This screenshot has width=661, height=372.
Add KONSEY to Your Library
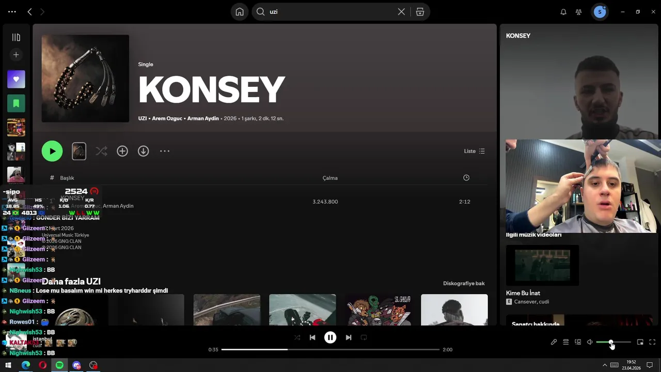122,151
